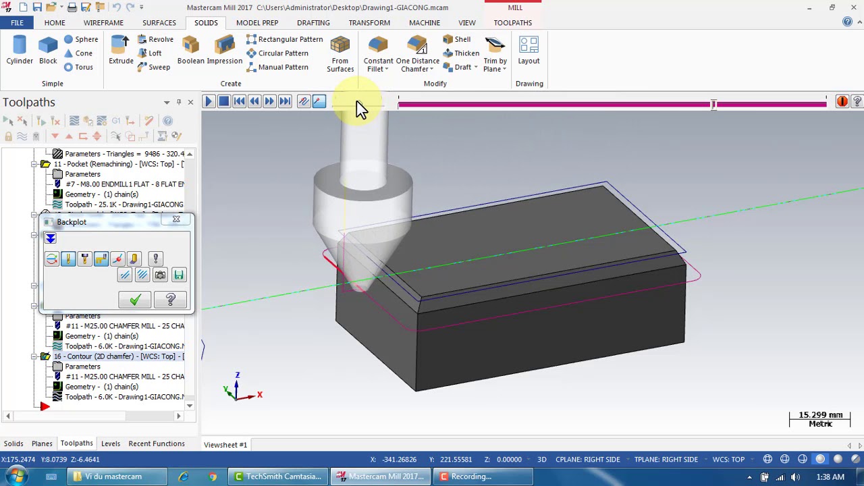Toggle Display with color codes in Backplot
864x486 pixels.
(52, 259)
